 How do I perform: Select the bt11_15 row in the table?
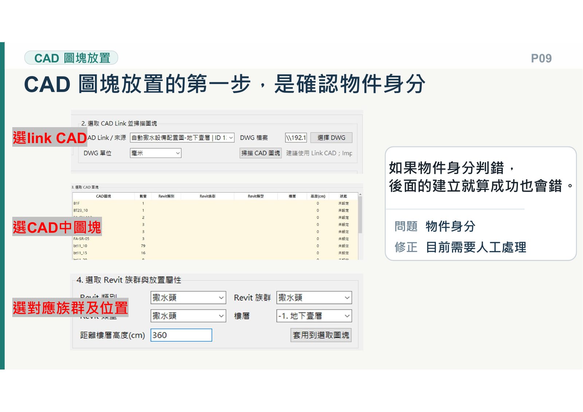[x=215, y=253]
